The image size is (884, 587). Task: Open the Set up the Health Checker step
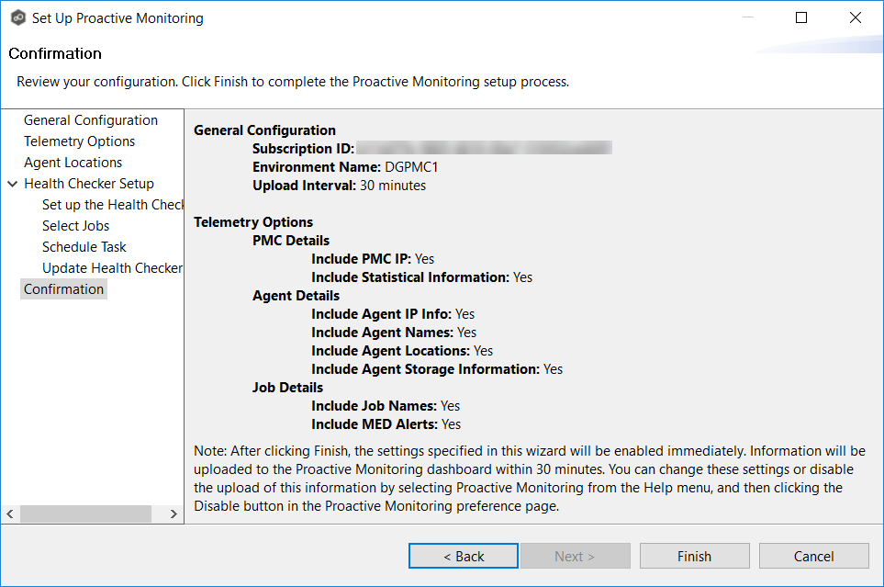tap(112, 205)
